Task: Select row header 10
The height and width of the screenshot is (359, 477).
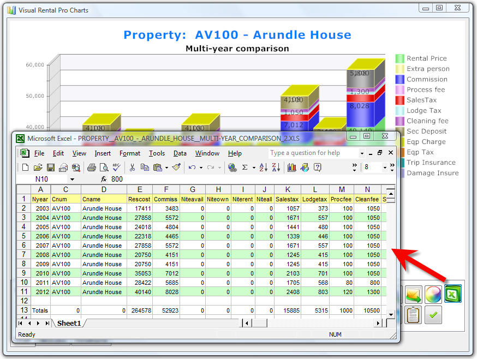Action: 24,282
